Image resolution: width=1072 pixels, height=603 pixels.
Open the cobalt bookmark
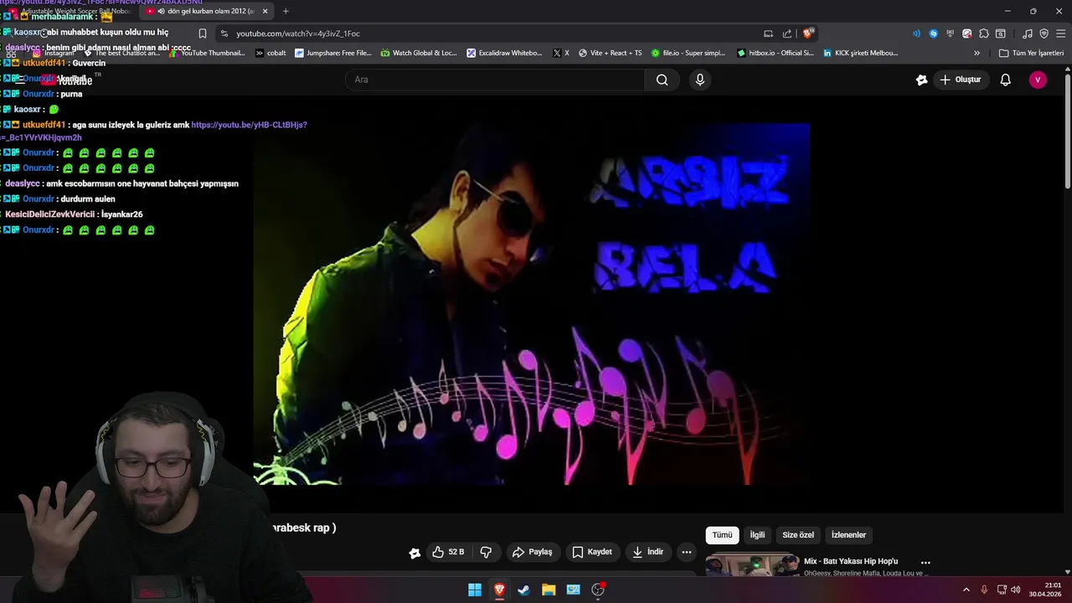271,53
